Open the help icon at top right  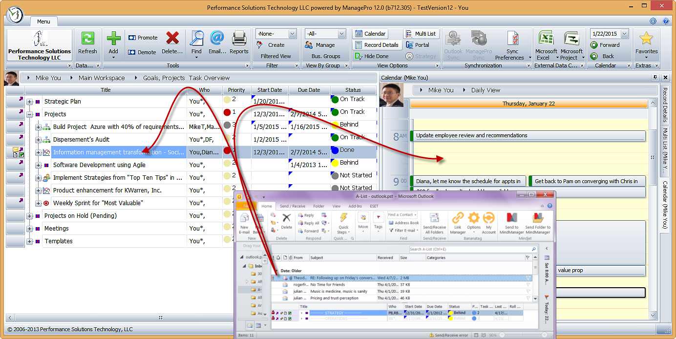tap(665, 21)
